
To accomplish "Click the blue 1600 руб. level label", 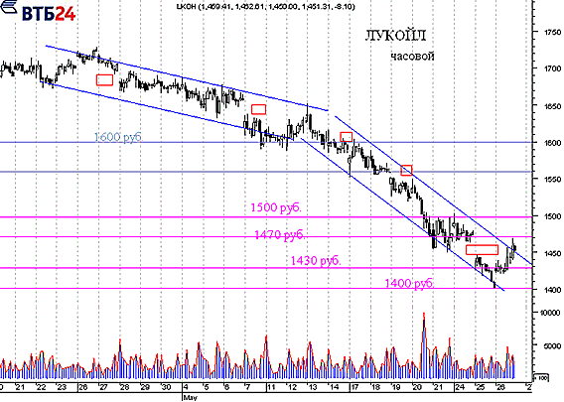I will click(x=118, y=137).
